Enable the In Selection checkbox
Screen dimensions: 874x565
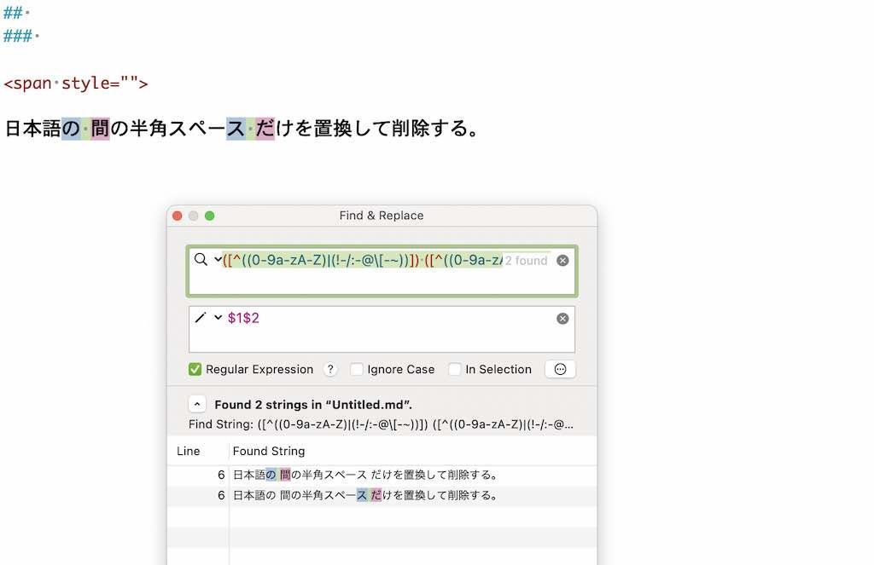tap(455, 369)
